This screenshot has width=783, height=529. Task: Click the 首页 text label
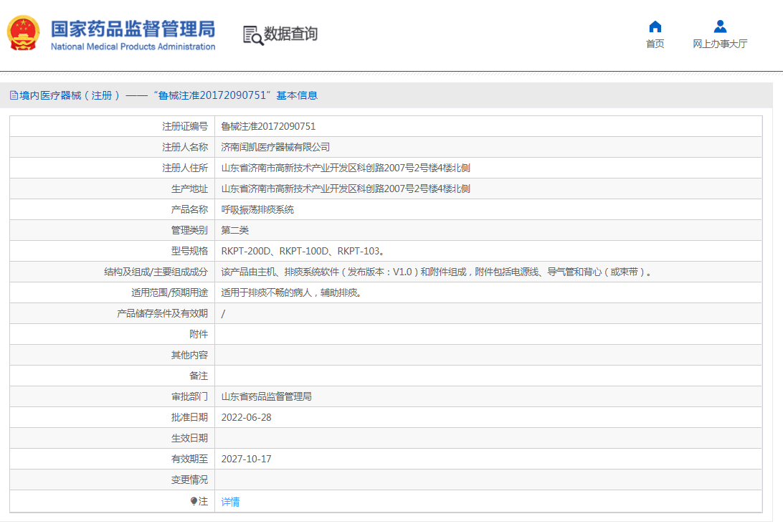click(655, 44)
